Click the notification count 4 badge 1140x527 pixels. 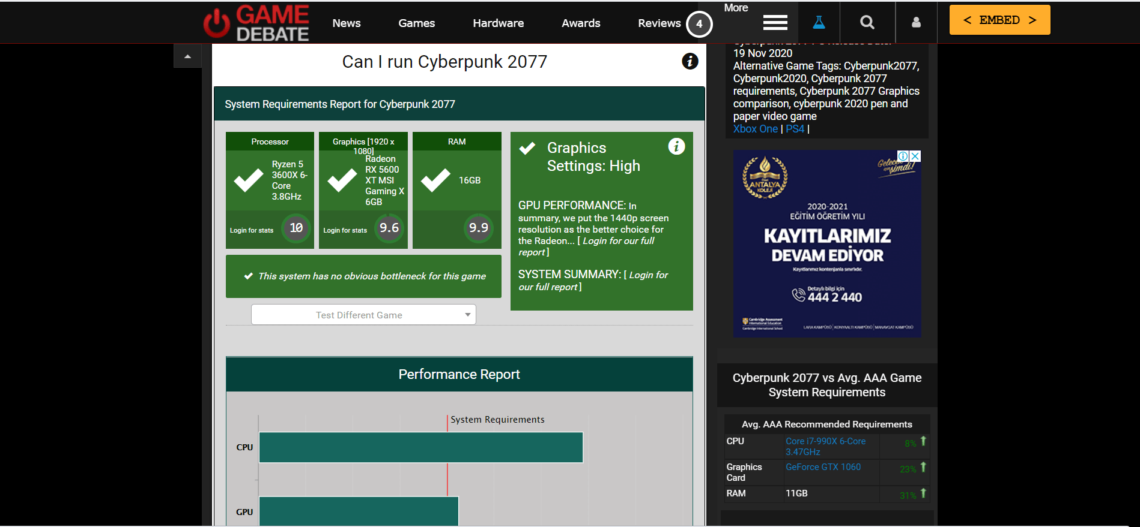click(699, 24)
